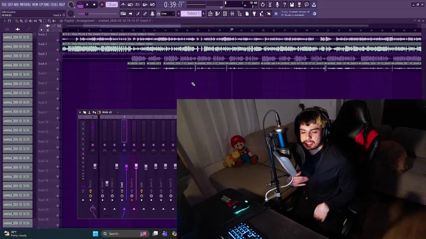Open the Piano roll via toolbar icon
The height and width of the screenshot is (239, 426).
coord(218,14)
